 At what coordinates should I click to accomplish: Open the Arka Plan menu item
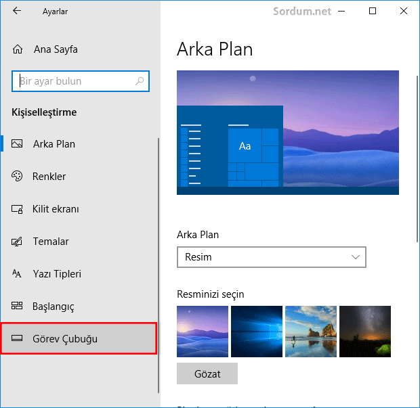coord(79,144)
